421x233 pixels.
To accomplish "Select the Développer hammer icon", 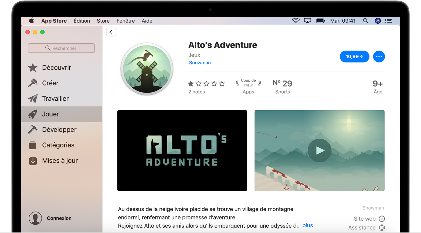I will [33, 130].
